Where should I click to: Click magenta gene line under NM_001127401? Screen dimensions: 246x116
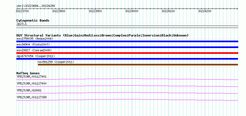(127, 79)
